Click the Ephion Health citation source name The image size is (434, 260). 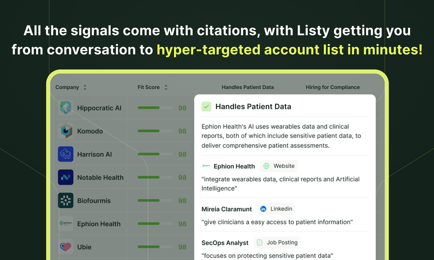tap(234, 166)
